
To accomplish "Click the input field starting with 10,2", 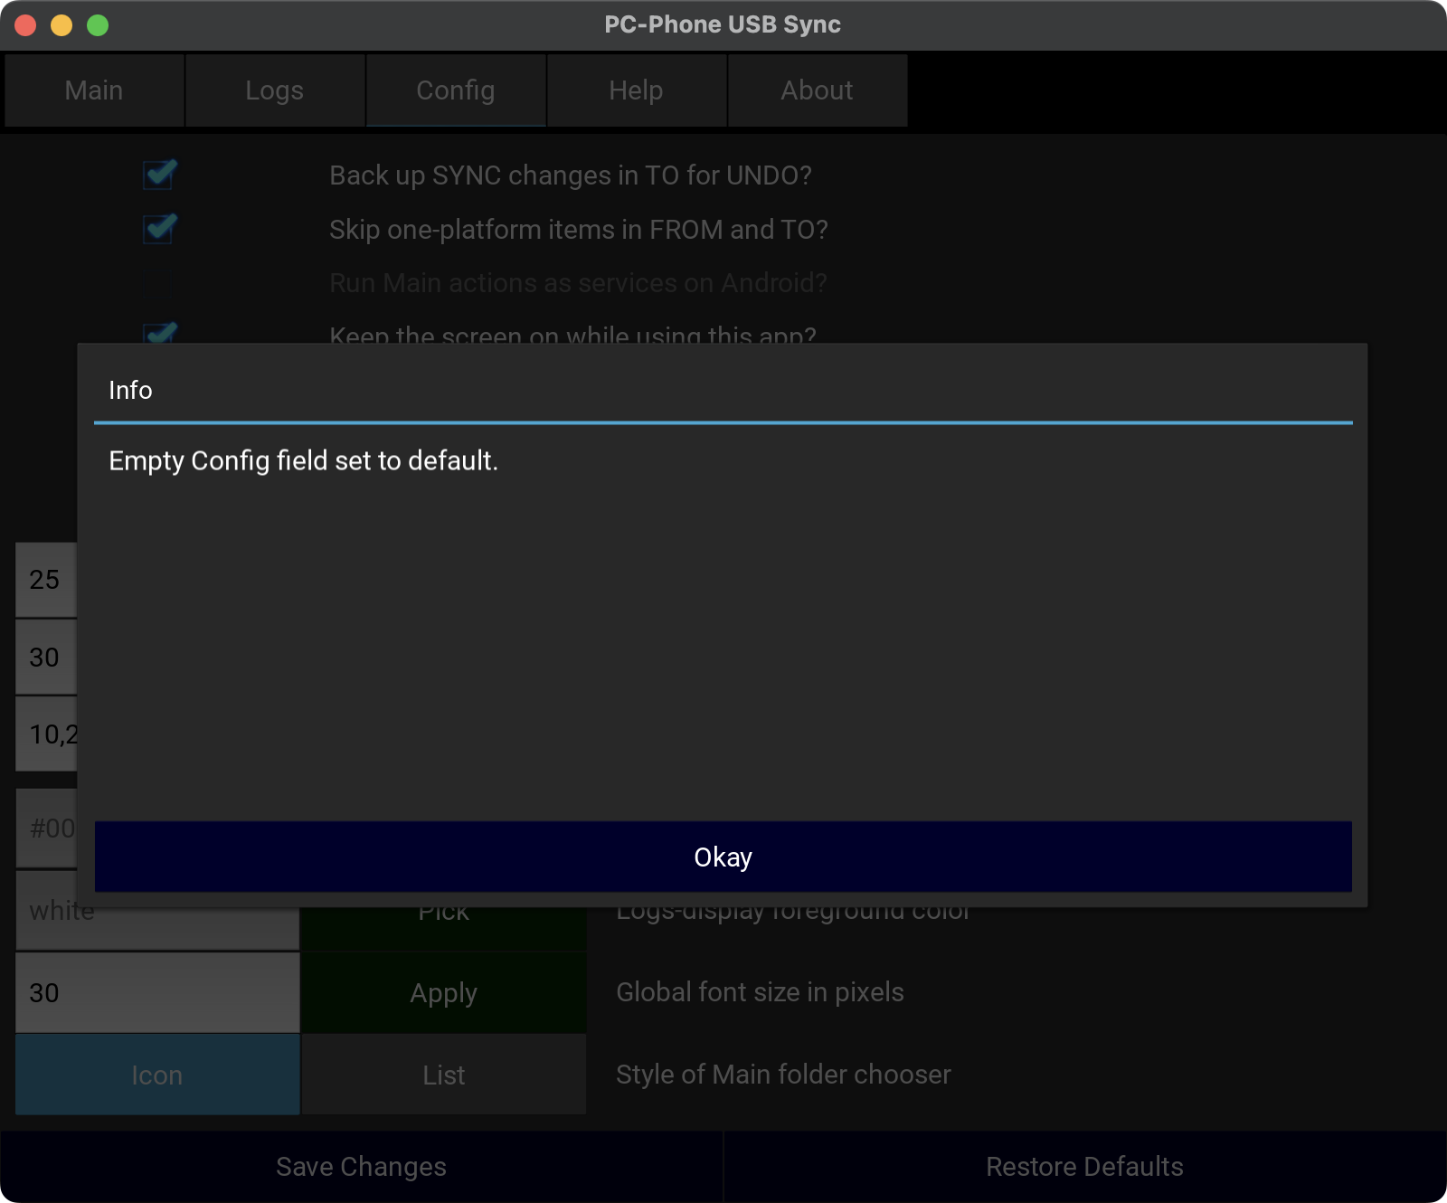I will pyautogui.click(x=45, y=734).
